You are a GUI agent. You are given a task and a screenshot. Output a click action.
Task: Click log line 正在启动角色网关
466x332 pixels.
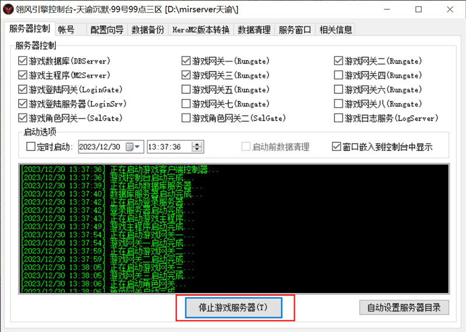[x=103, y=284]
